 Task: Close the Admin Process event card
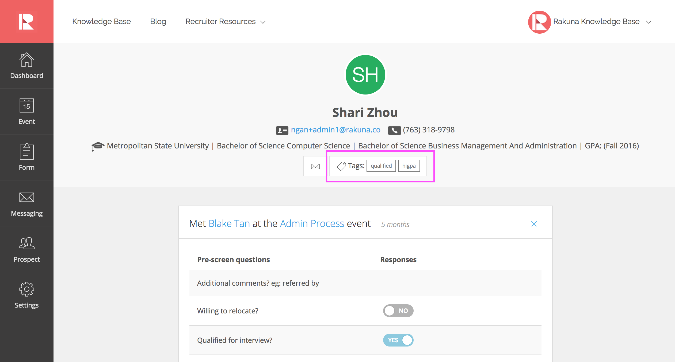(534, 224)
